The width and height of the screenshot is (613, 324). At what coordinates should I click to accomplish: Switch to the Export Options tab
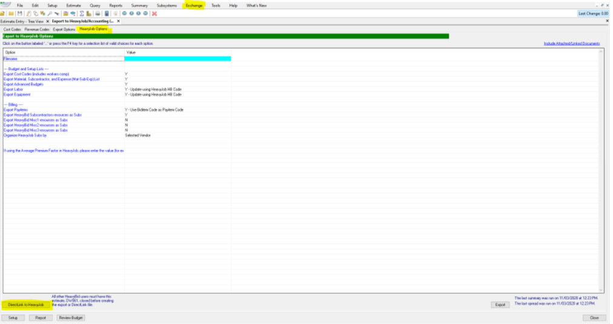64,29
